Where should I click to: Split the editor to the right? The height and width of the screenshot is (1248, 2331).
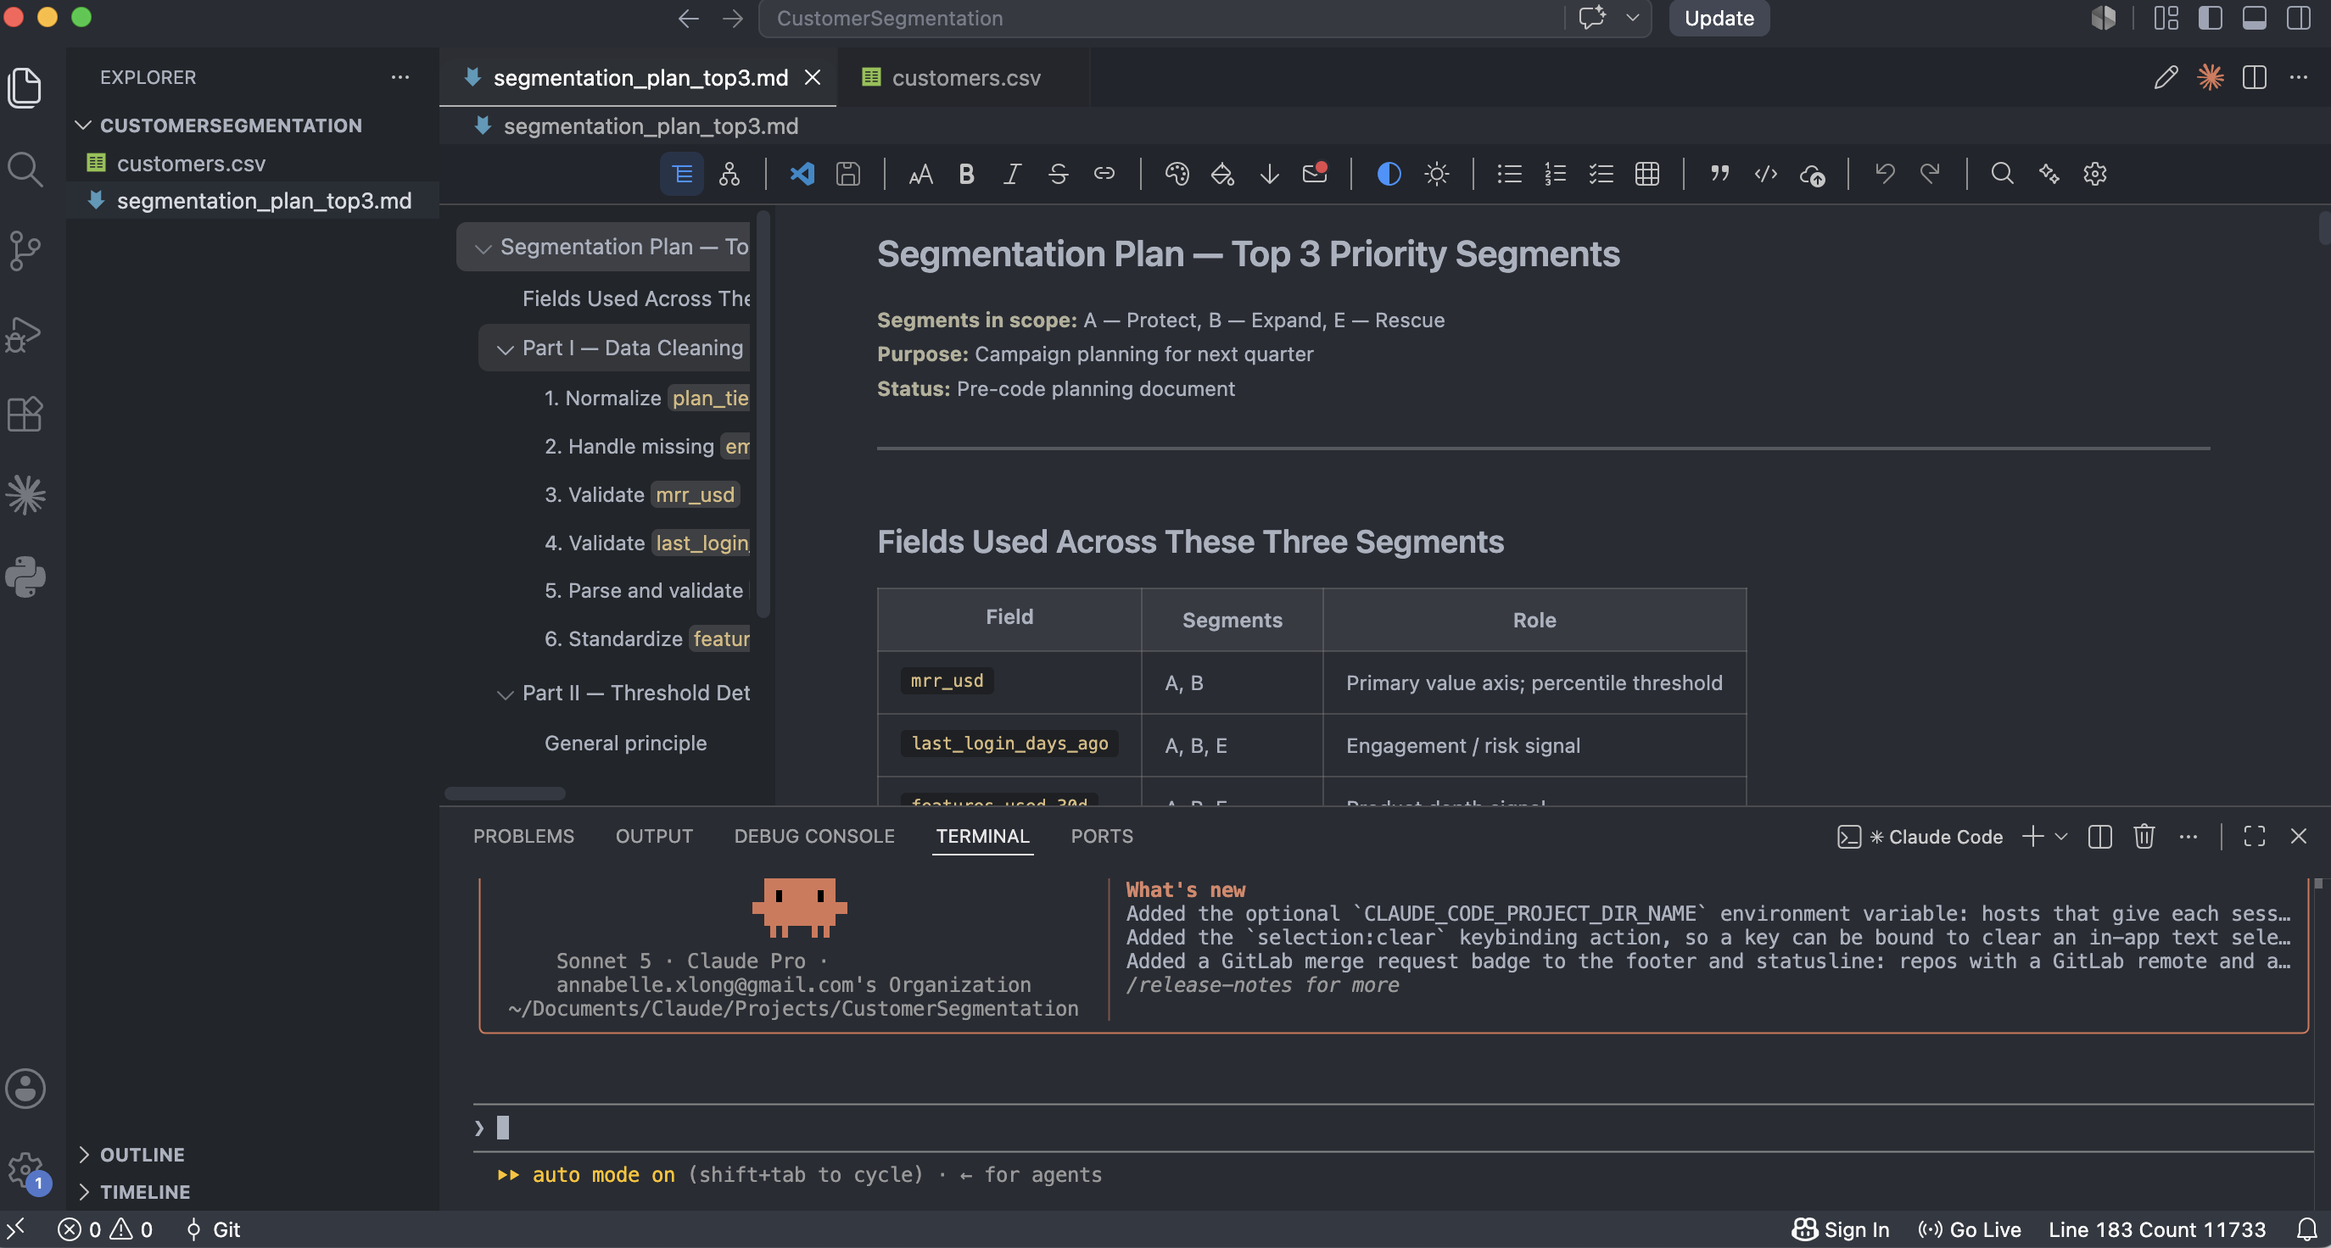(2254, 78)
